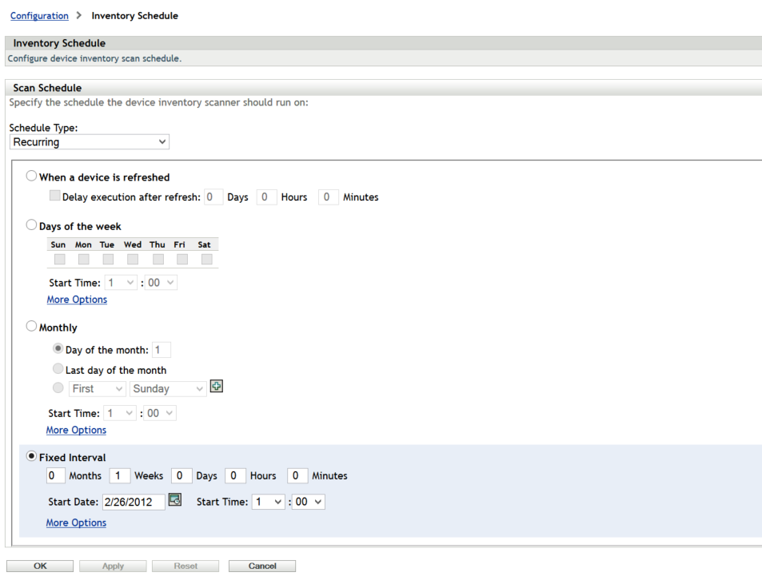Expand the Fixed Interval start minutes dropdown
762x584 pixels.
click(x=308, y=502)
